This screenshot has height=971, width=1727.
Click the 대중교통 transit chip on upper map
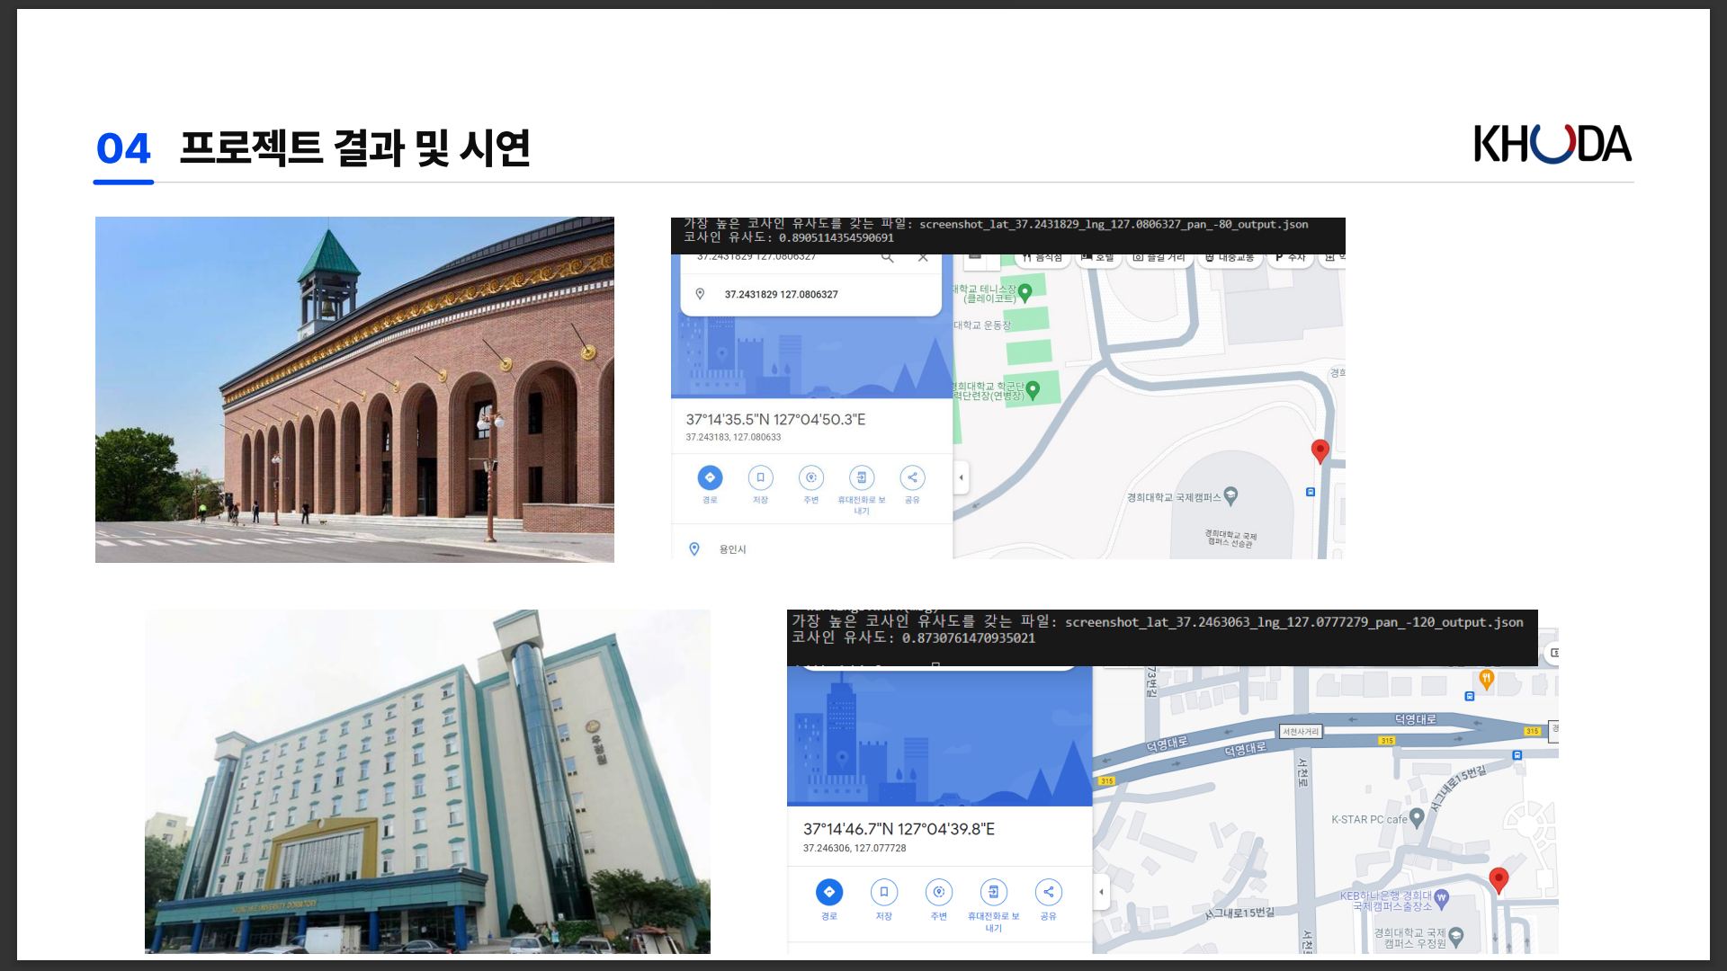pos(1230,258)
